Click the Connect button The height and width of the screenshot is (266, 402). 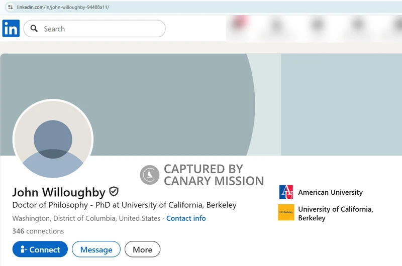tap(40, 249)
